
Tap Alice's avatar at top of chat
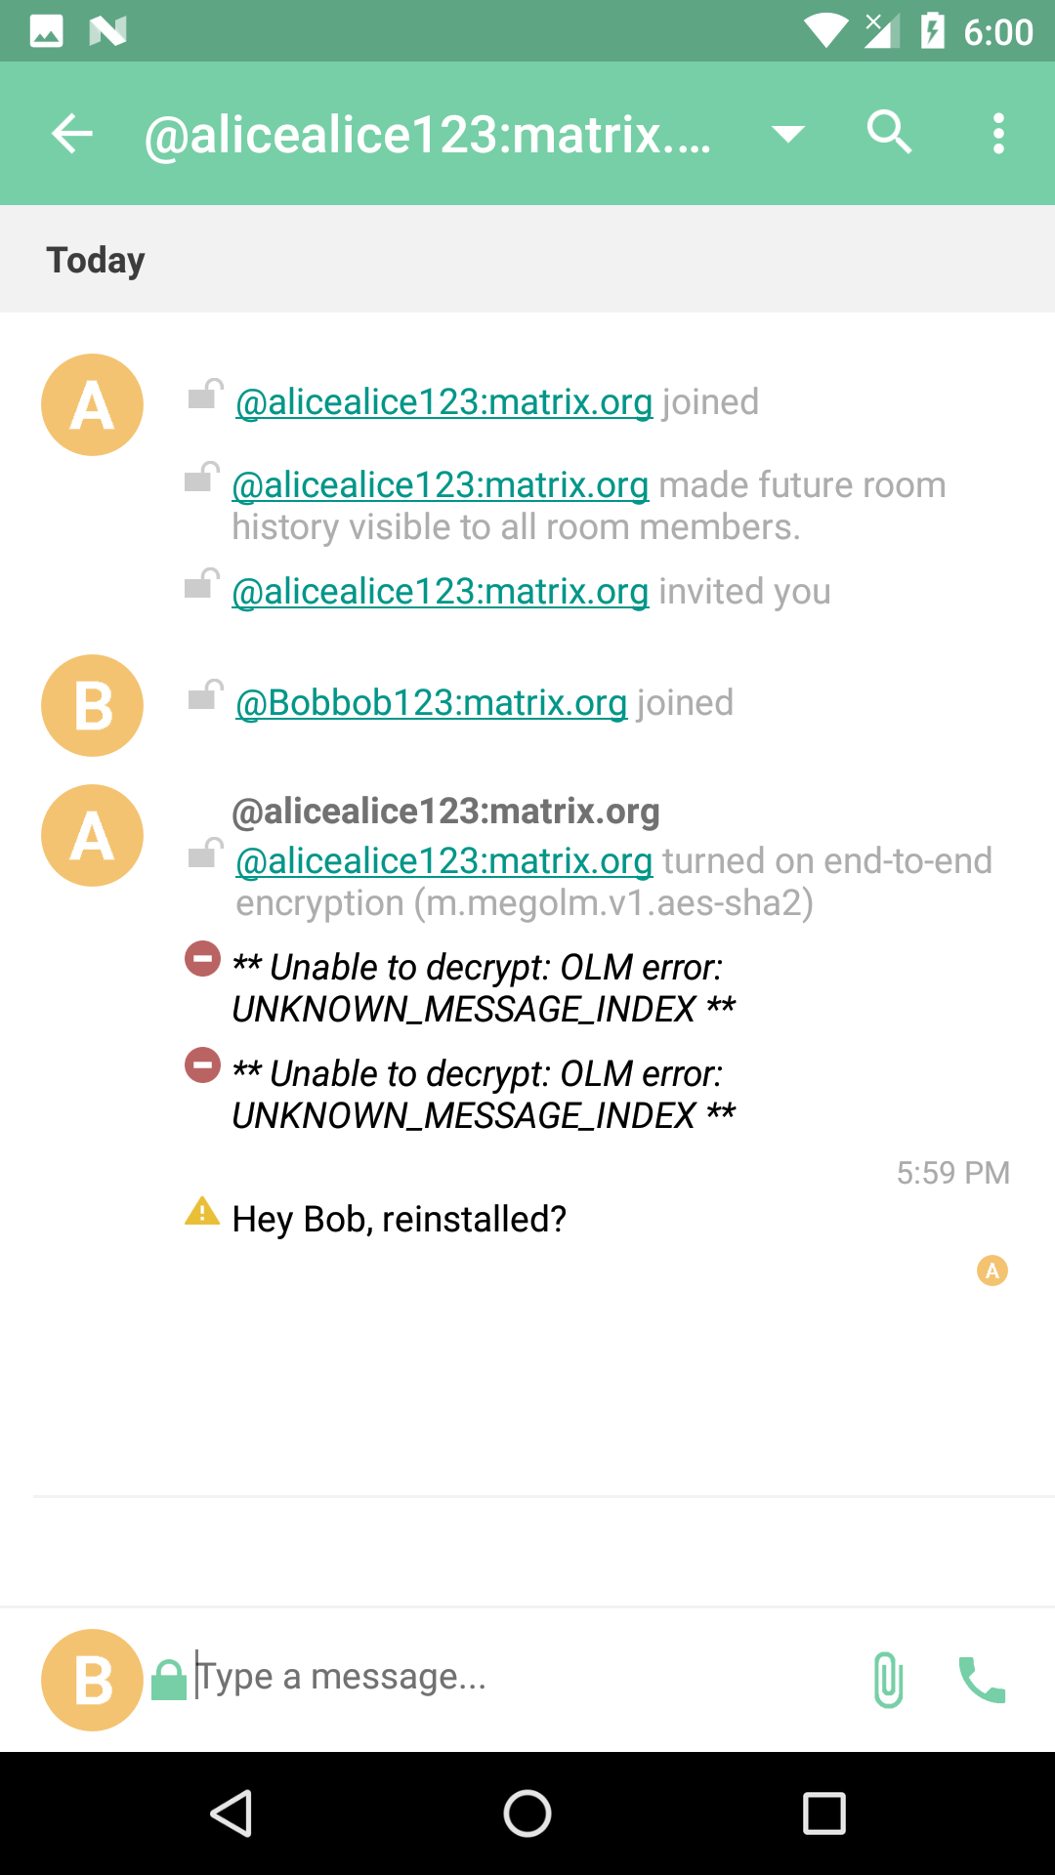[x=92, y=404]
